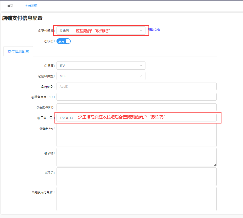Click the ⑦服务商PID label
This screenshot has height=218, width=243.
pos(46,107)
